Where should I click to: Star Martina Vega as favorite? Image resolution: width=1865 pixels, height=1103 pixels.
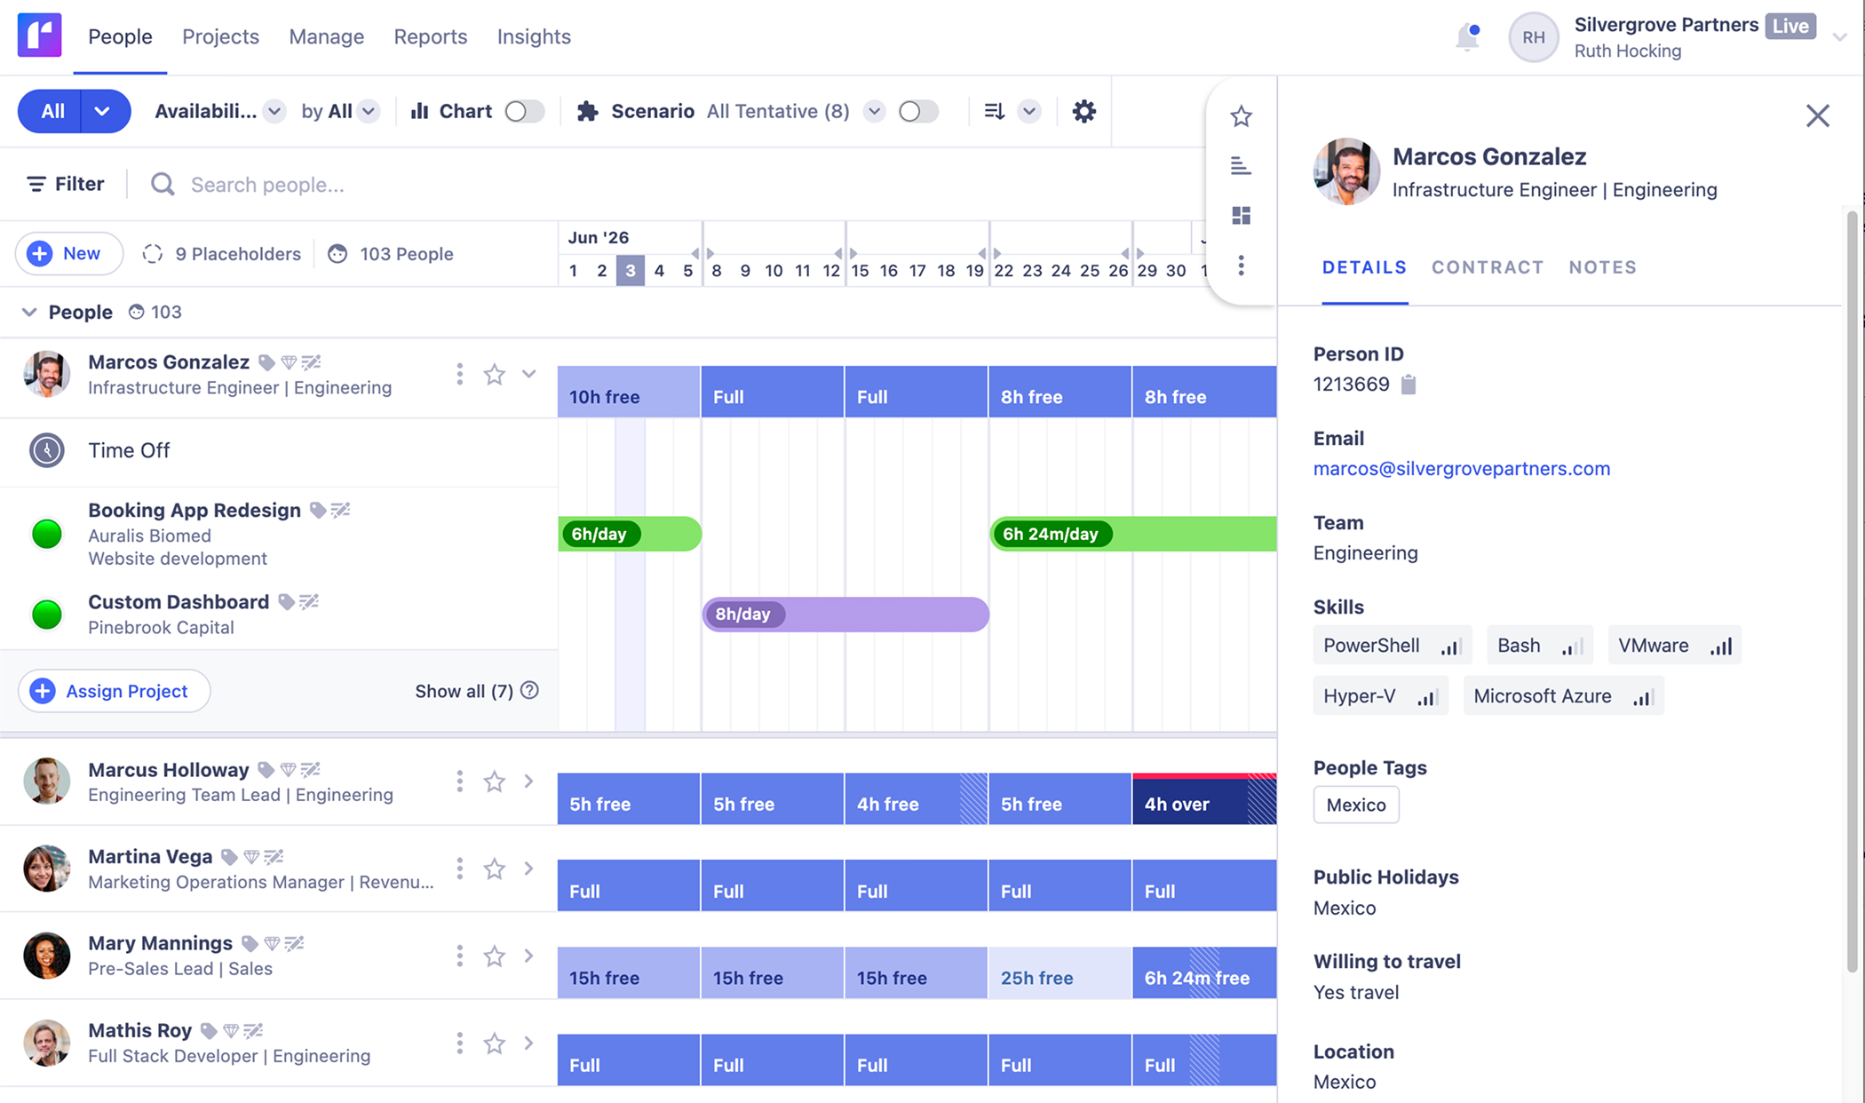point(494,869)
